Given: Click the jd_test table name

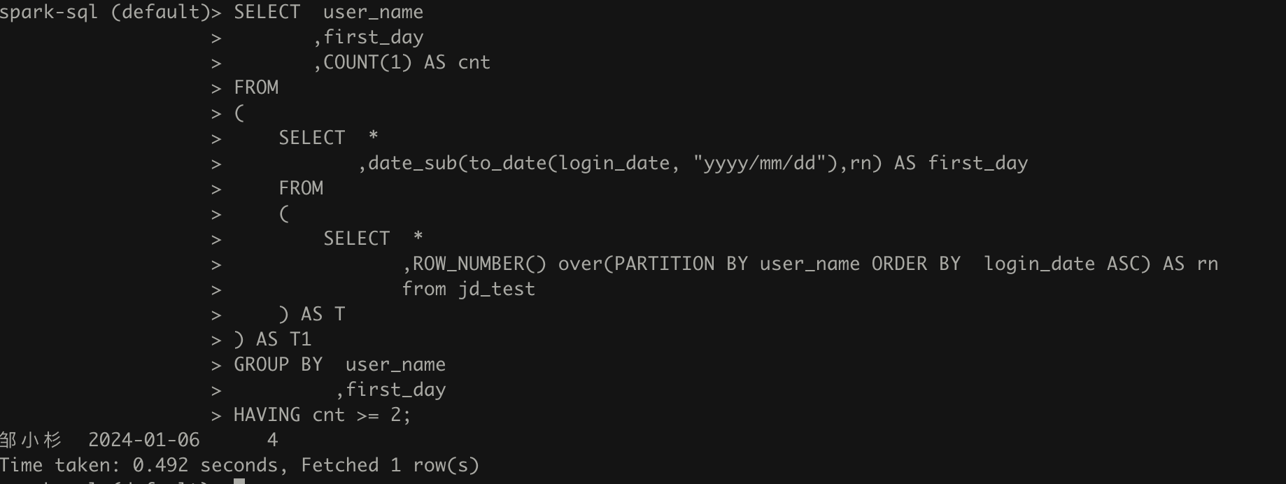Looking at the screenshot, I should pyautogui.click(x=496, y=290).
